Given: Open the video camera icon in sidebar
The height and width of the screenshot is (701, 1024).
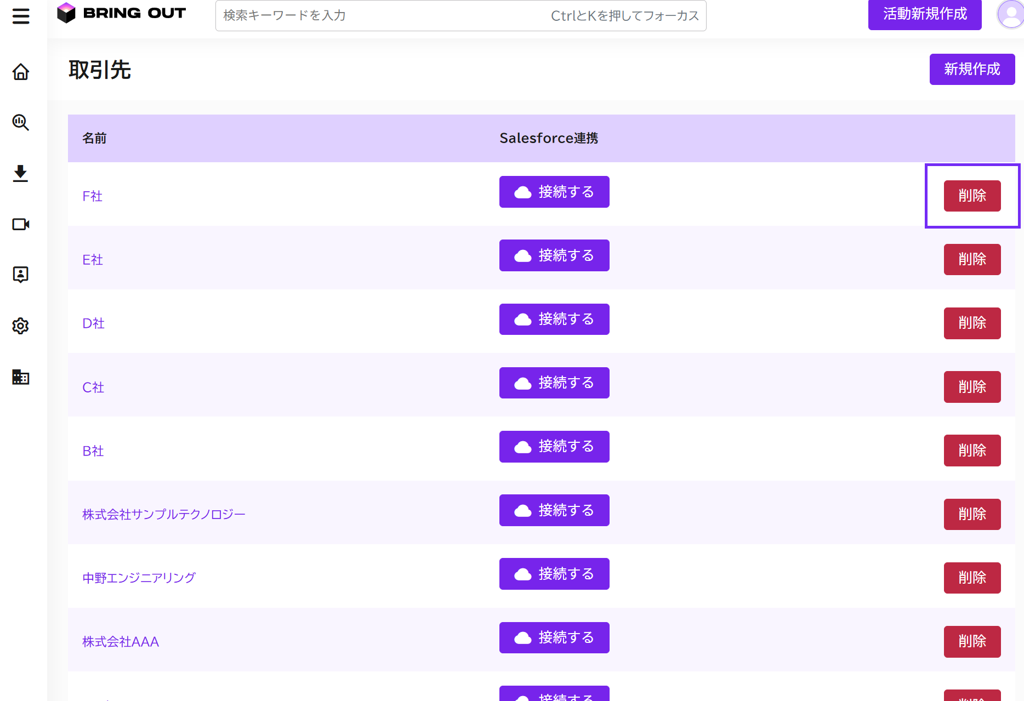Looking at the screenshot, I should point(21,224).
